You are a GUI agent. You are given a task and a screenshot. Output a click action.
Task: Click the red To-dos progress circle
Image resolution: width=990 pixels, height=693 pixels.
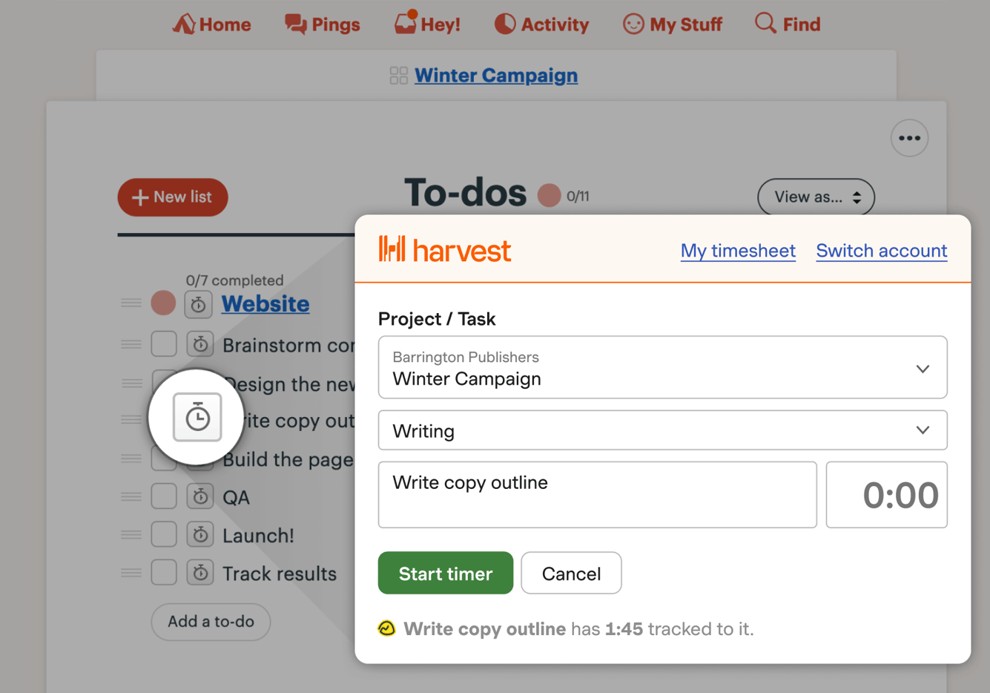[549, 196]
